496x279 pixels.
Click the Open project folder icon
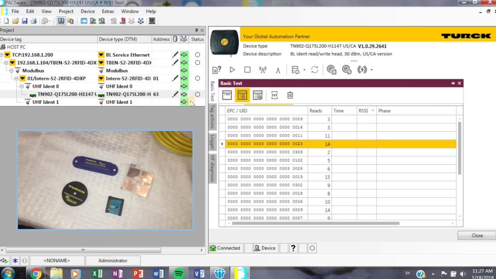[x=15, y=21]
